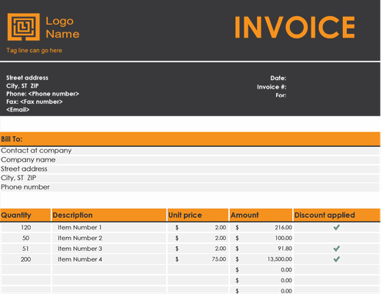The width and height of the screenshot is (383, 294).
Task: Select the 'Unit price' column header
Action: click(x=198, y=215)
